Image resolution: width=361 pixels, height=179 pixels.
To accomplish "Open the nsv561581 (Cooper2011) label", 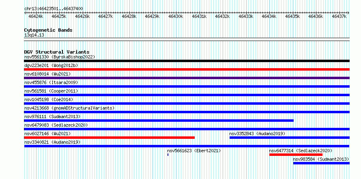I will [51, 91].
